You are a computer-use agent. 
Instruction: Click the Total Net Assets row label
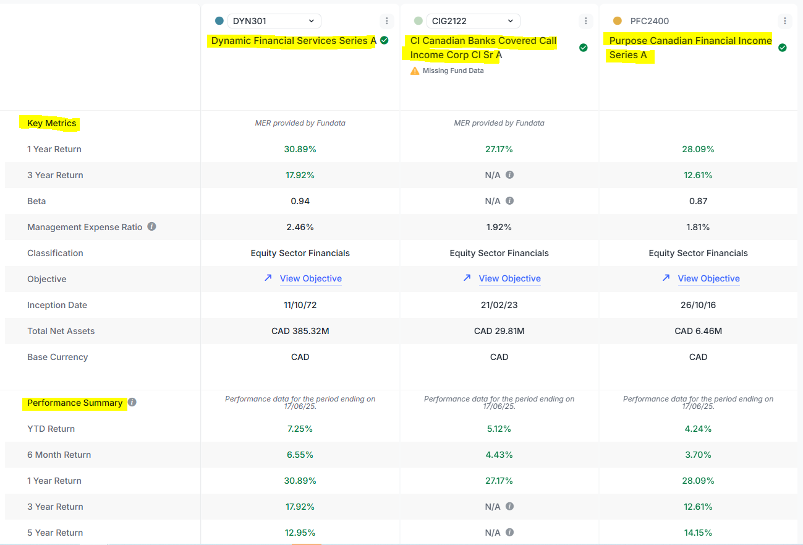pyautogui.click(x=61, y=331)
